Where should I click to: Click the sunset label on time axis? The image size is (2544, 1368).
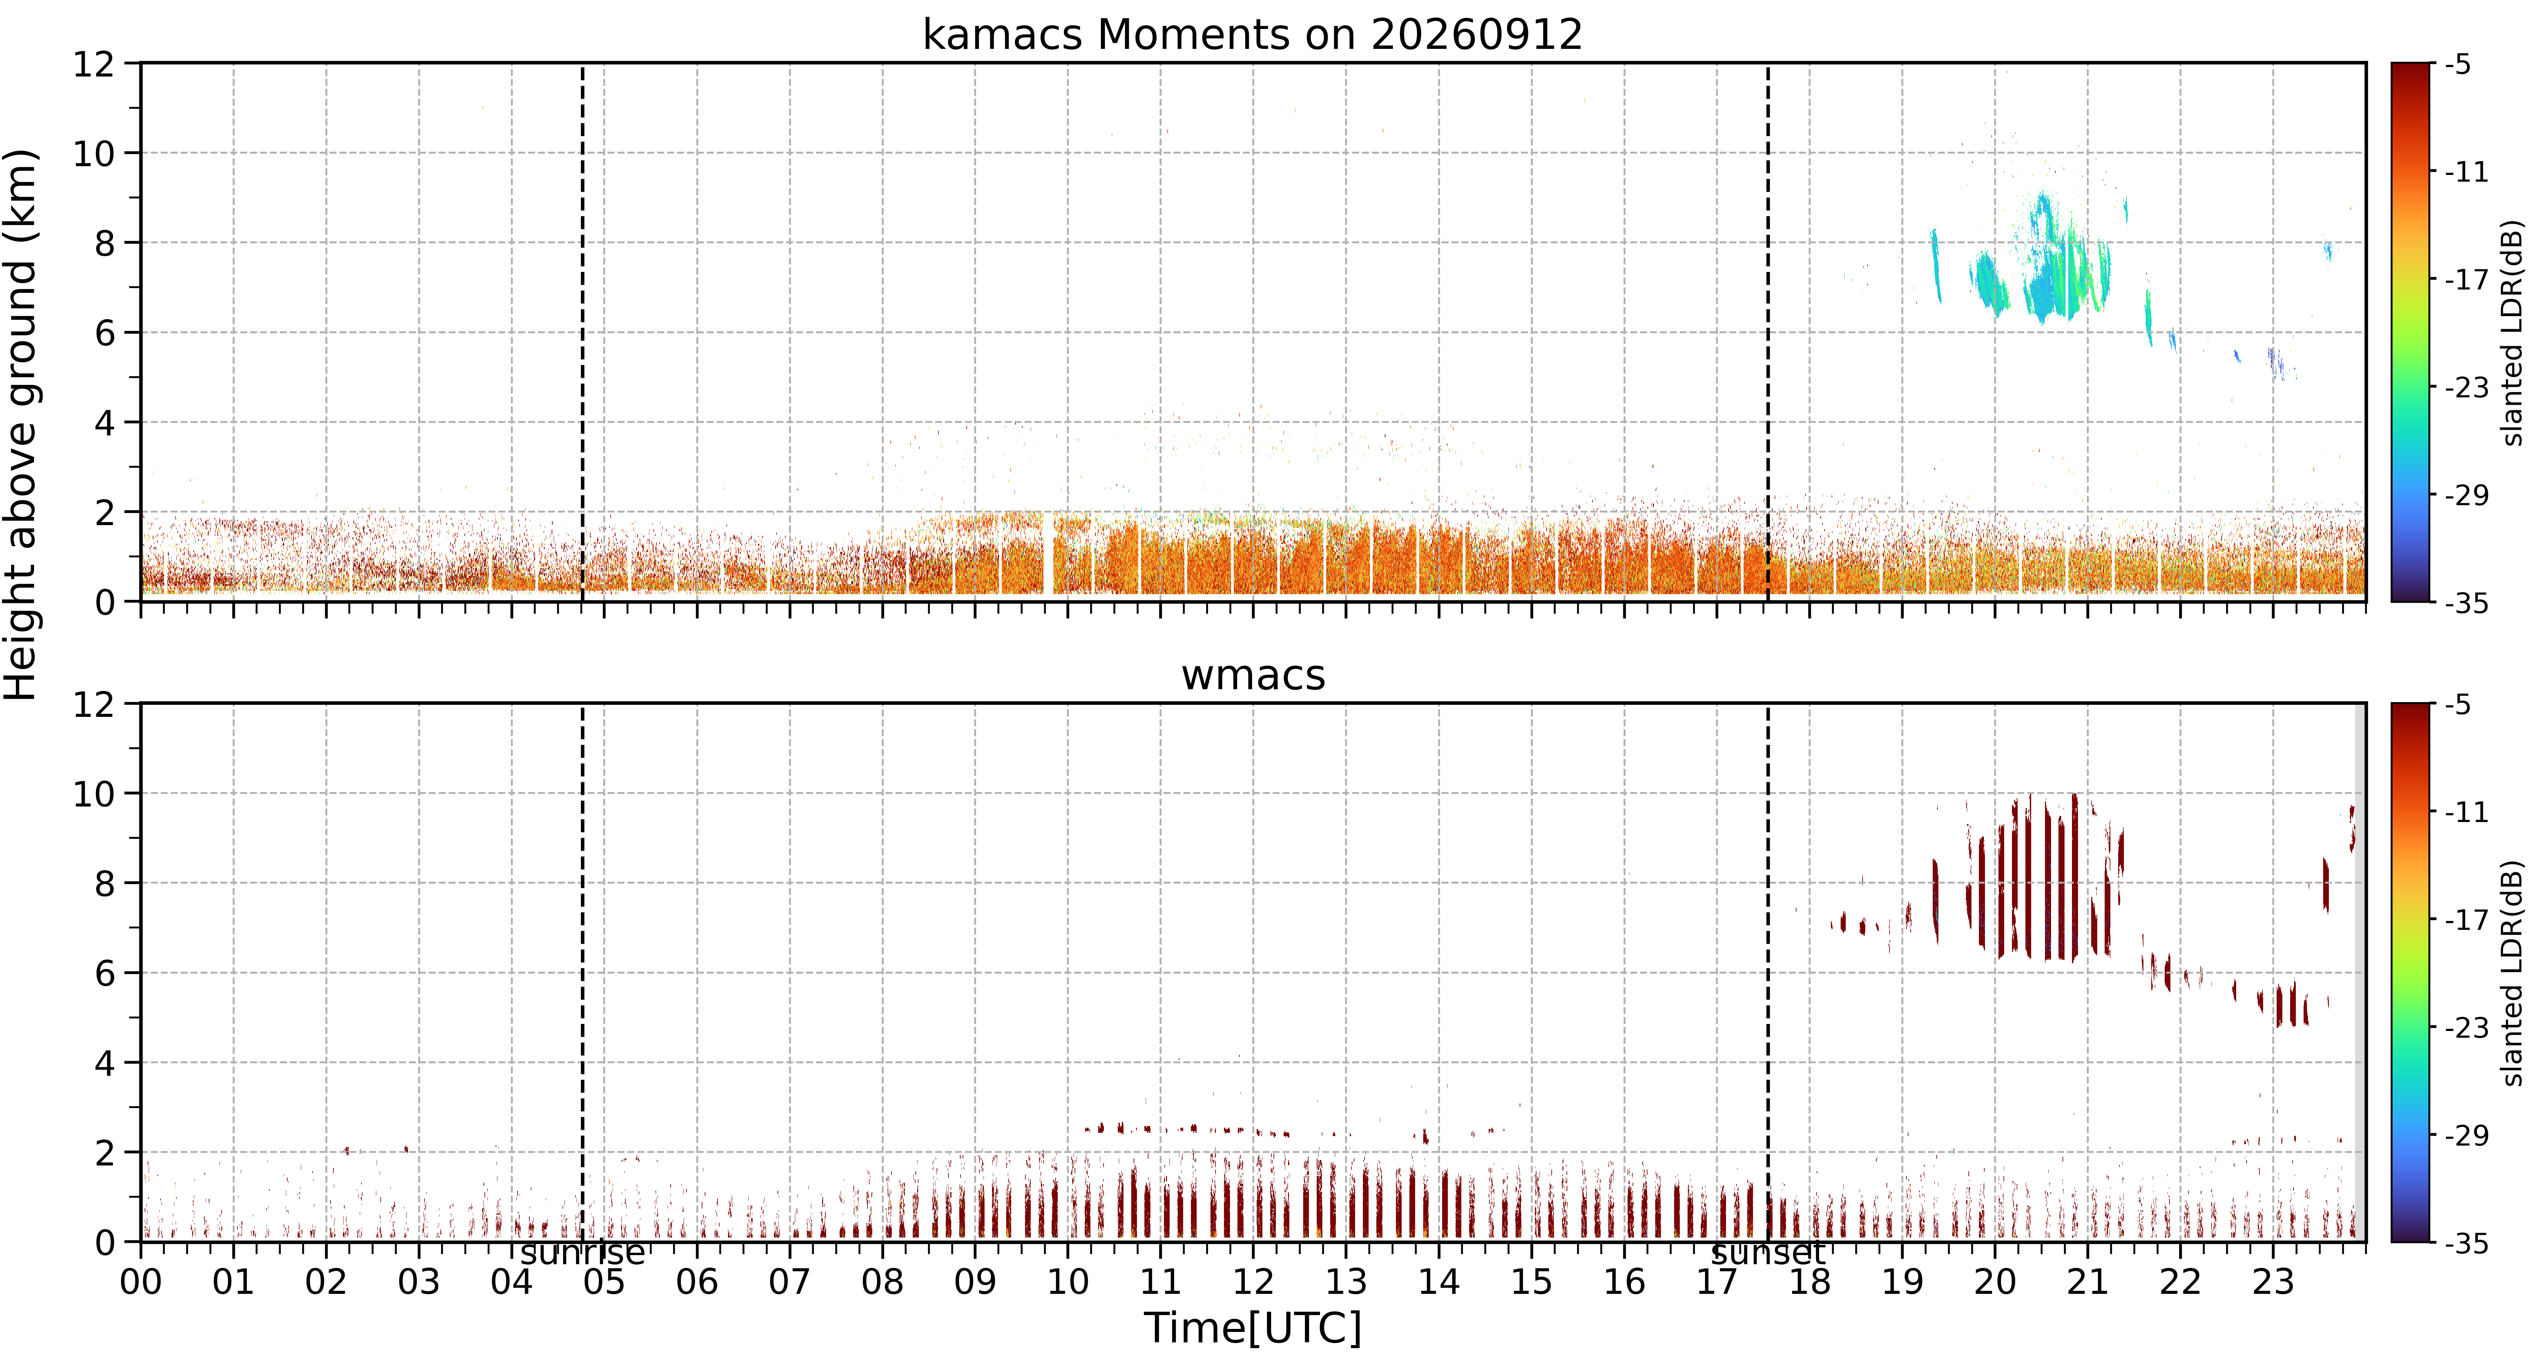1768,1252
